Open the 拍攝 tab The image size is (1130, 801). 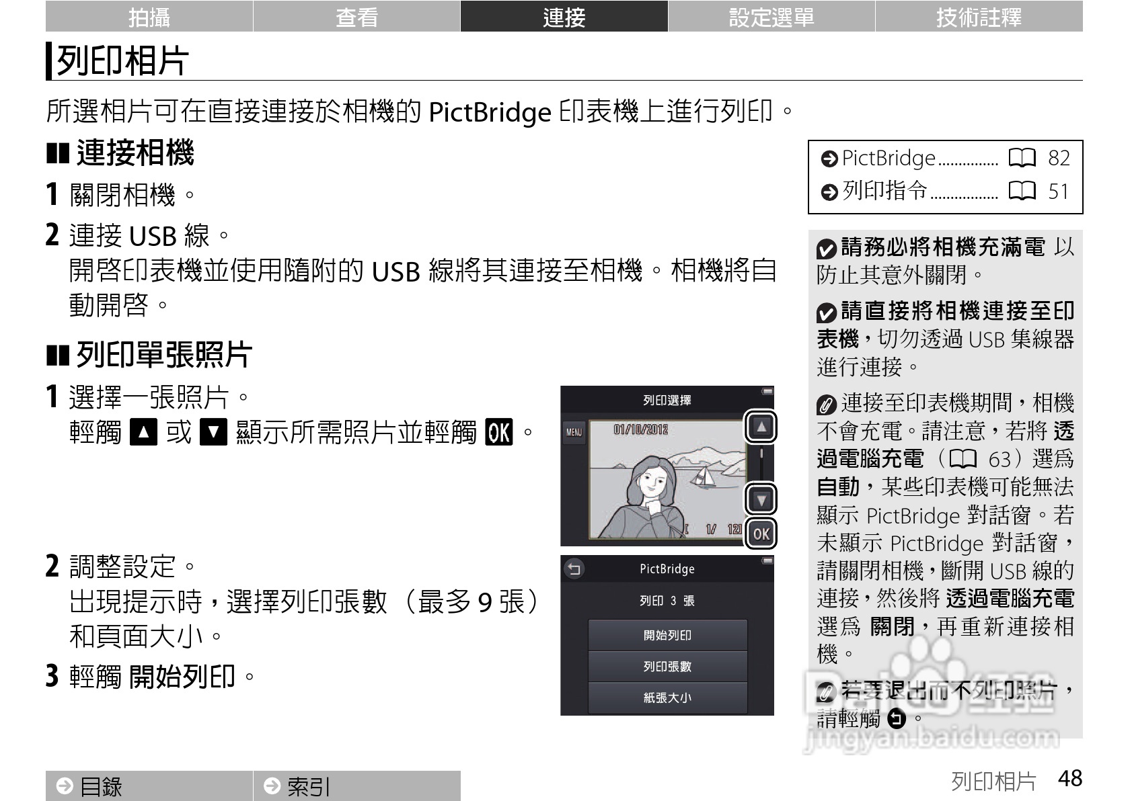click(149, 16)
